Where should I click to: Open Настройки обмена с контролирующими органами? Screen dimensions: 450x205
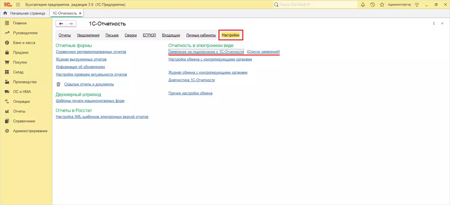pyautogui.click(x=210, y=59)
